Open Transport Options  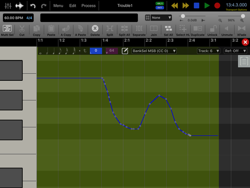[236, 10]
